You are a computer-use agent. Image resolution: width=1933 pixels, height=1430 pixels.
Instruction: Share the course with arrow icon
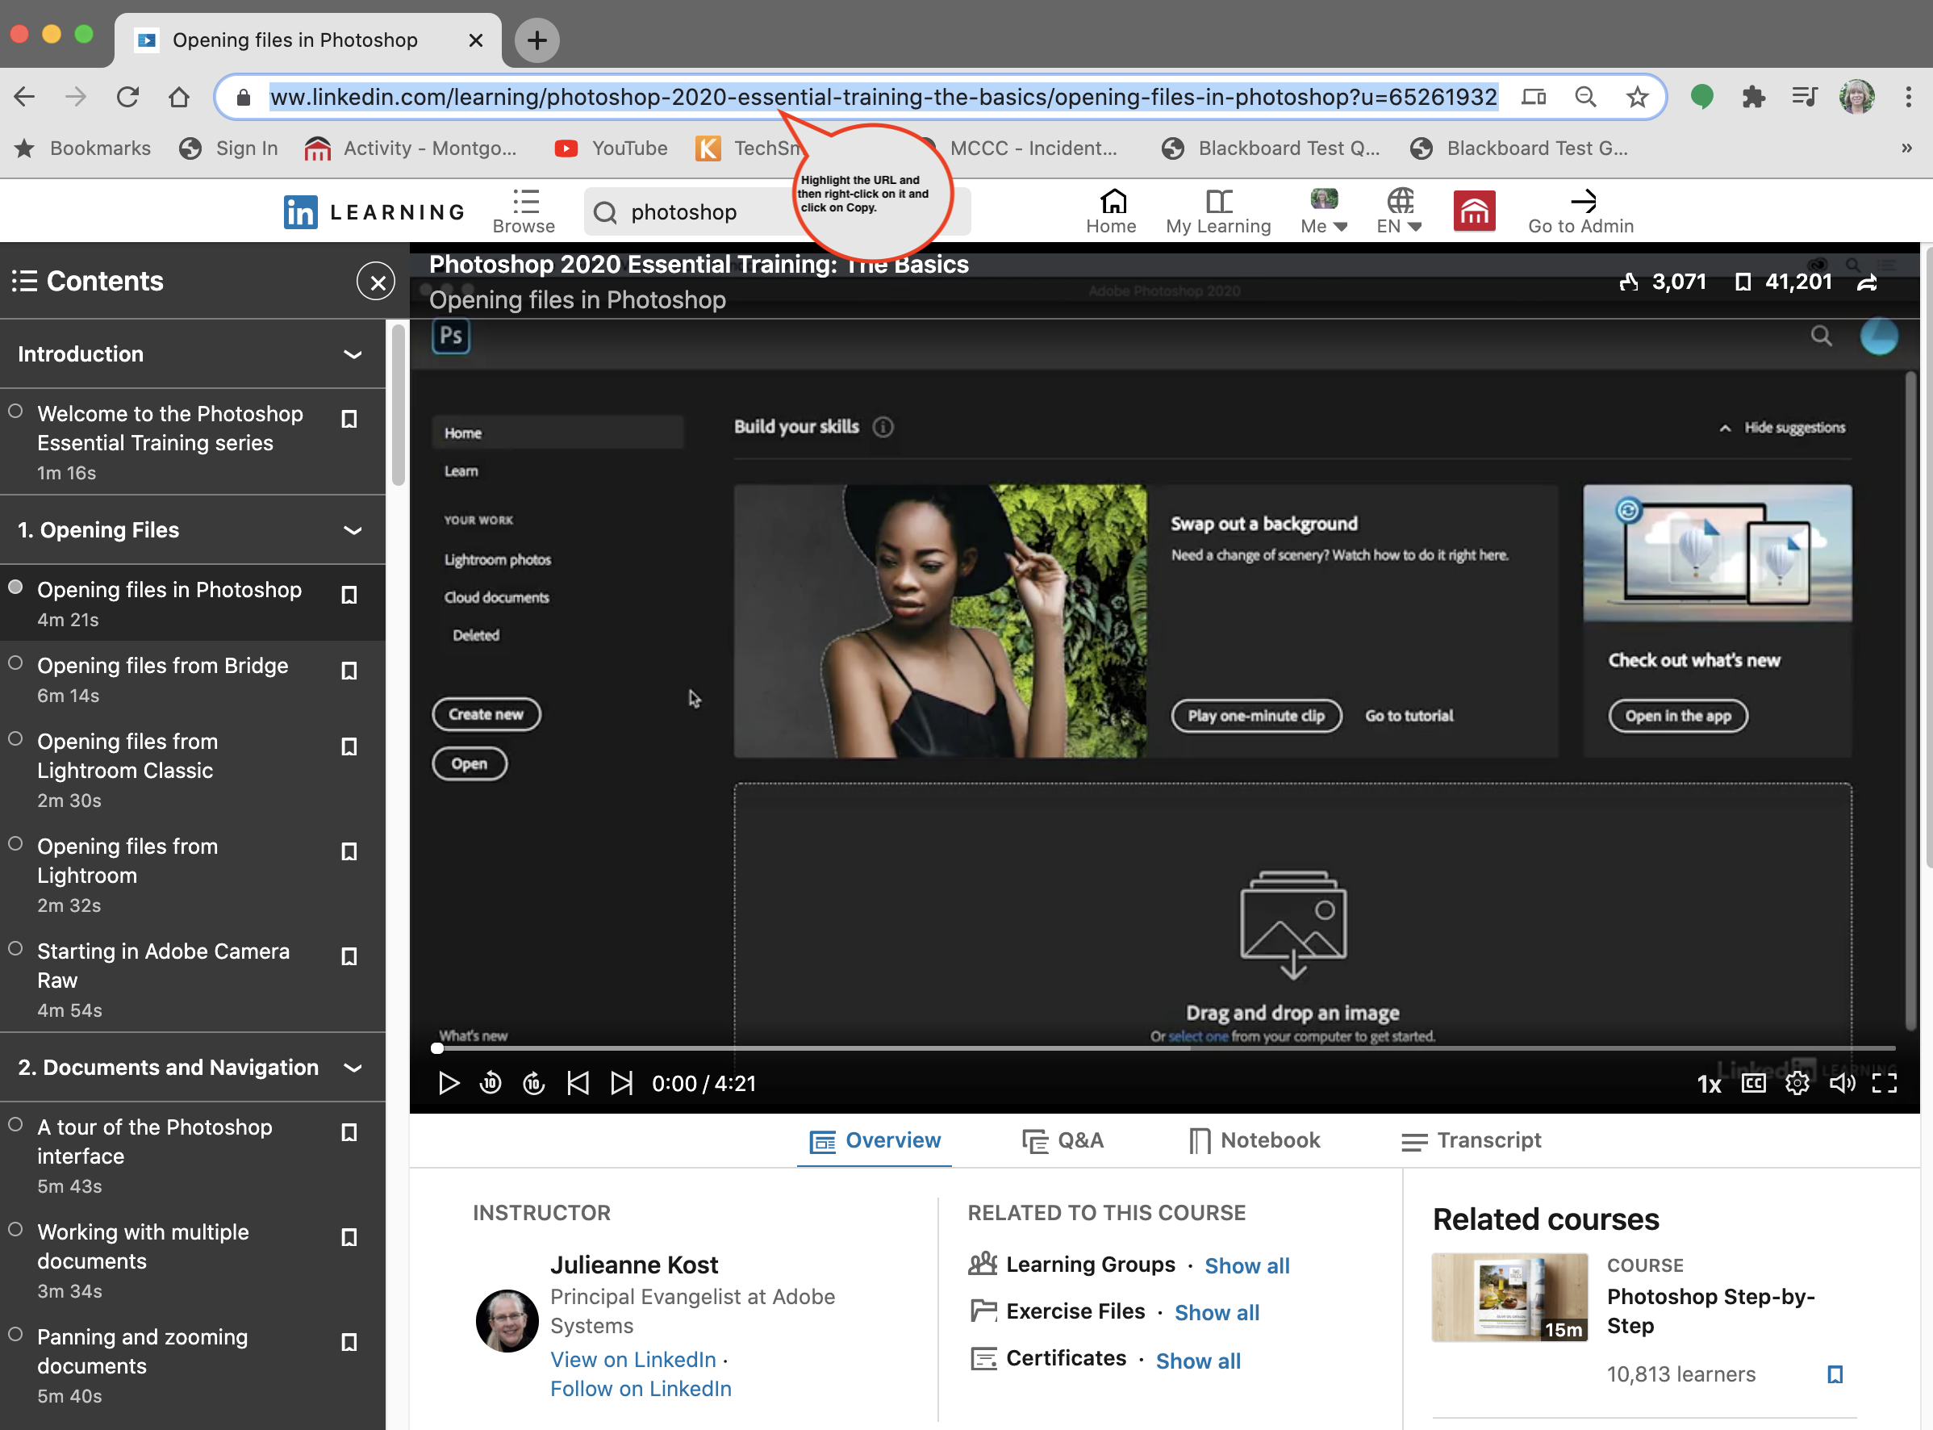tap(1867, 282)
